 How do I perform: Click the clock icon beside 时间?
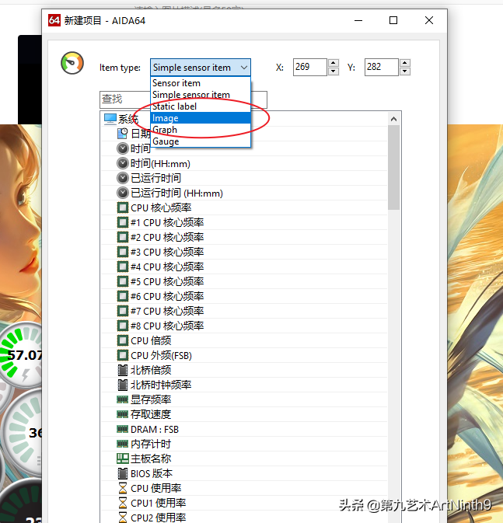coord(123,148)
